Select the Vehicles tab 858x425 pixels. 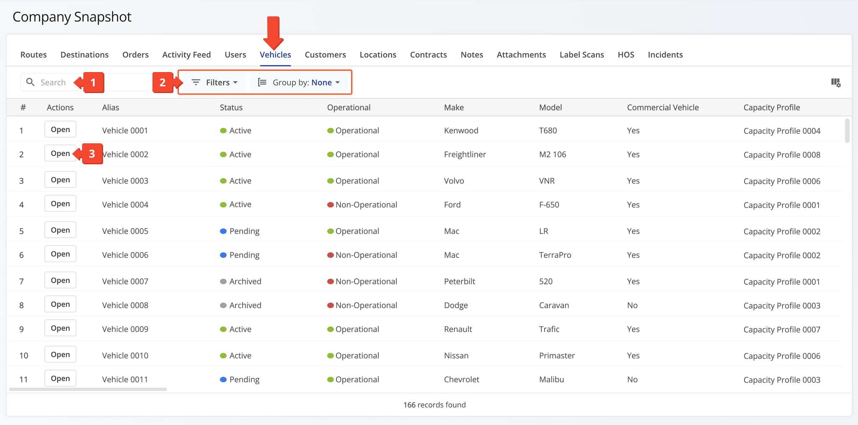pyautogui.click(x=275, y=54)
